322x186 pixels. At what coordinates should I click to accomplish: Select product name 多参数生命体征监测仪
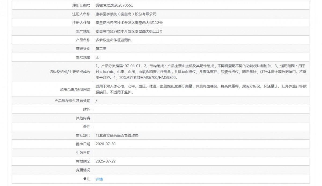(x=114, y=40)
